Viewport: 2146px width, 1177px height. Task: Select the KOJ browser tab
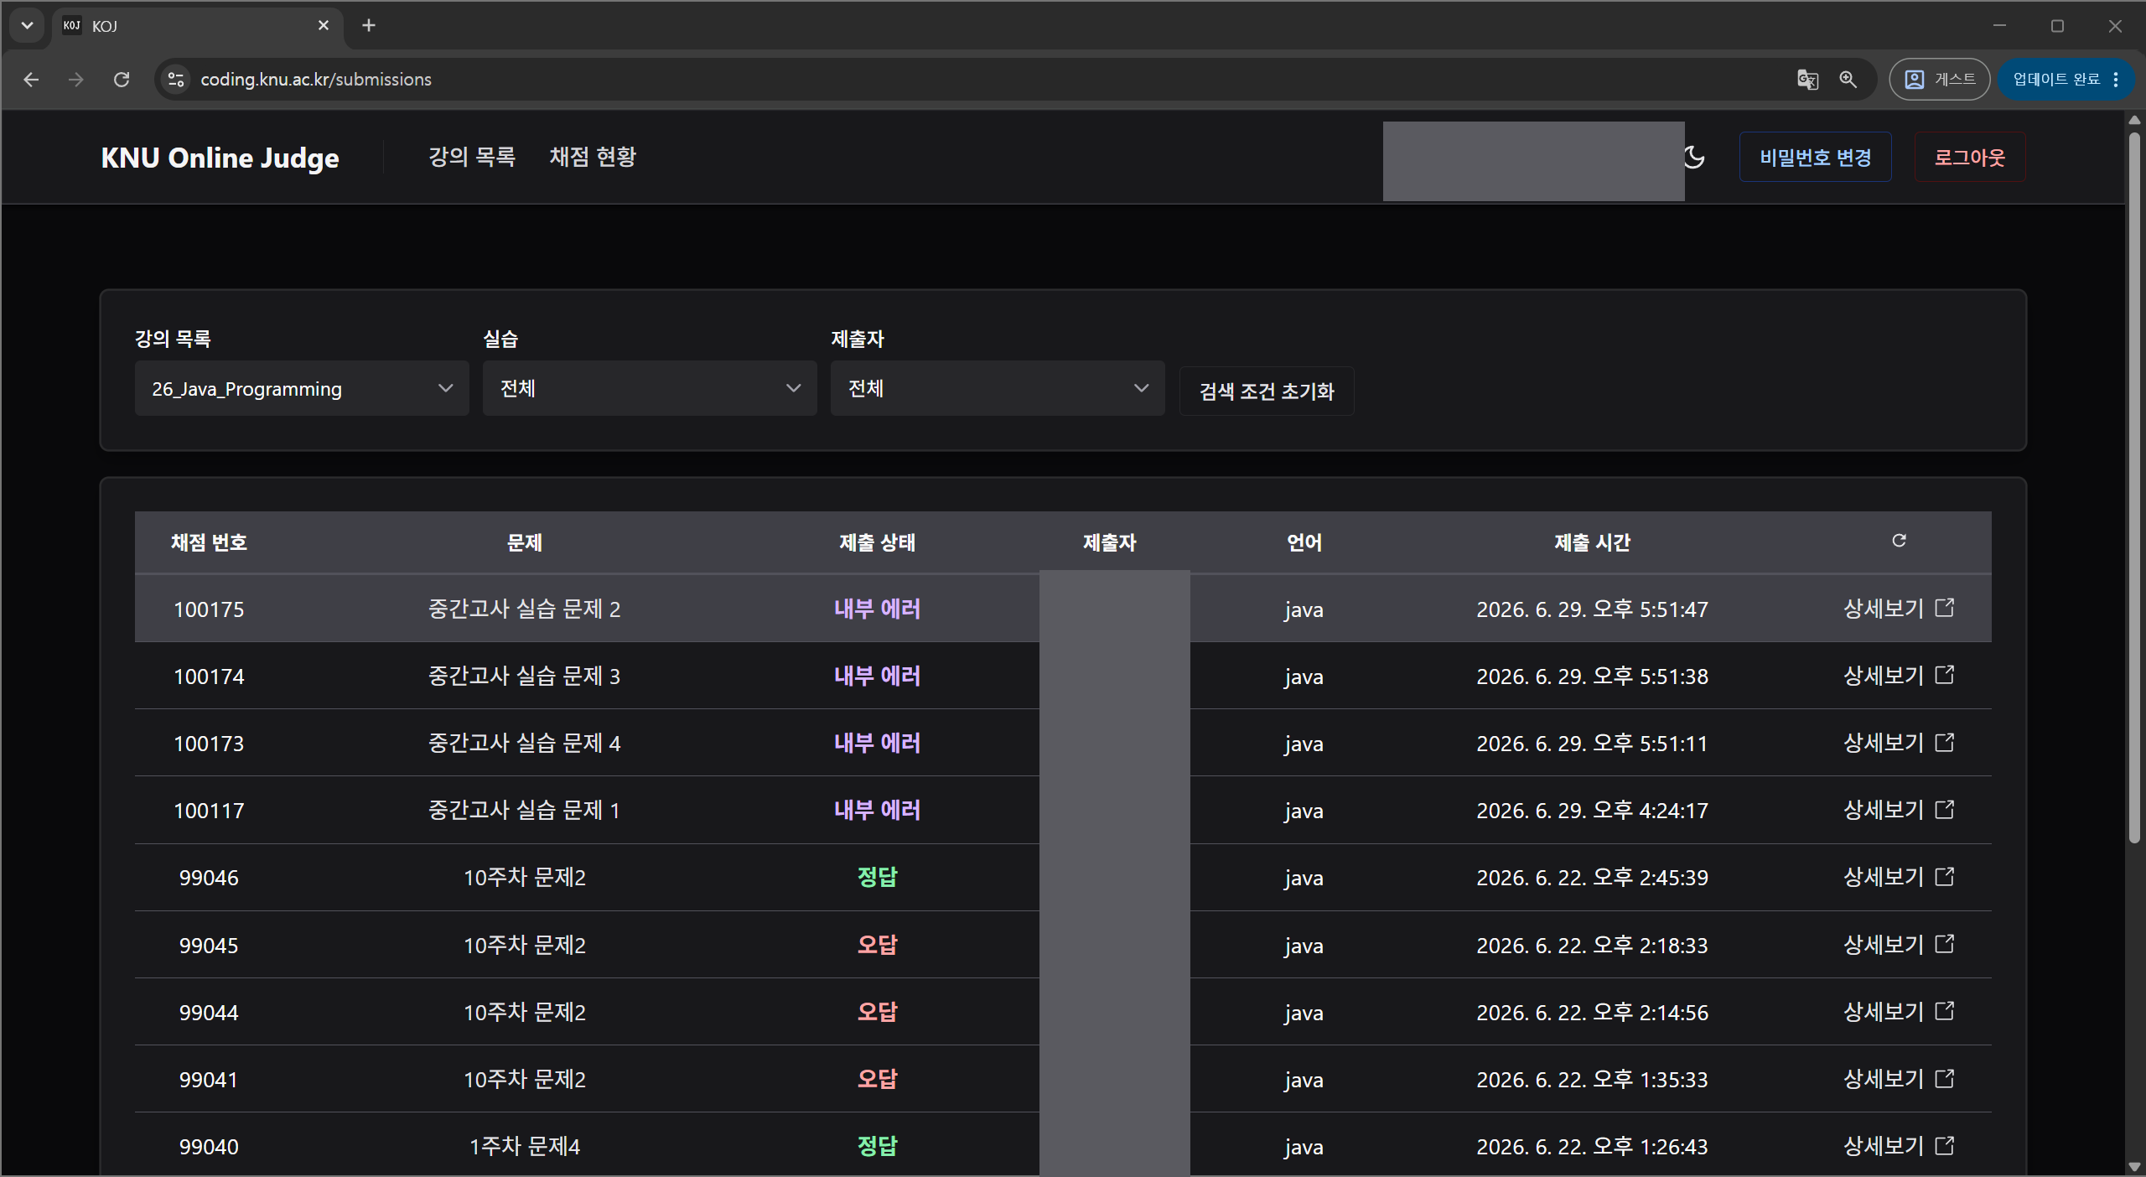[198, 26]
